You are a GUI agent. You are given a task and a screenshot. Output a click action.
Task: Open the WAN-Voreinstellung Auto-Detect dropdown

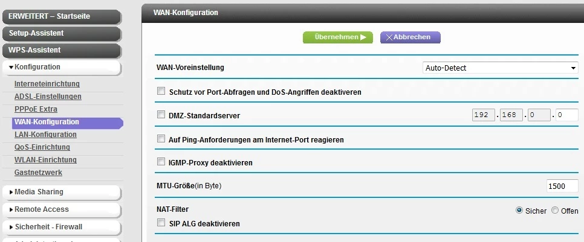point(500,68)
